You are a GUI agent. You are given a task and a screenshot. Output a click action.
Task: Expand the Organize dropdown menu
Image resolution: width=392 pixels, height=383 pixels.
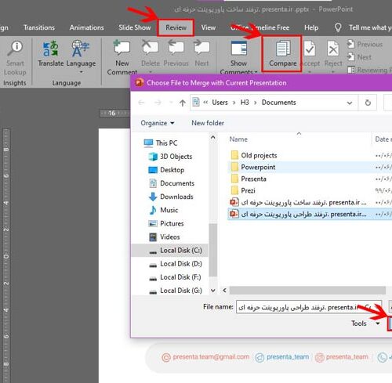(x=158, y=123)
